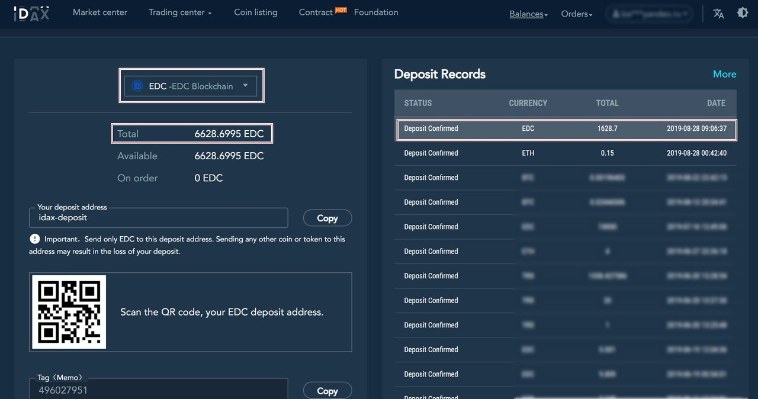Click the EDC coin icon in selector
This screenshot has height=399, width=758.
(137, 86)
